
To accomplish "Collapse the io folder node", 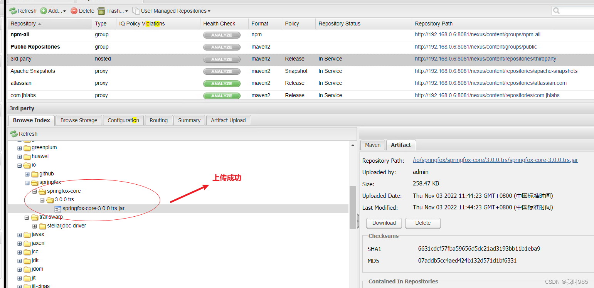I will [x=20, y=165].
